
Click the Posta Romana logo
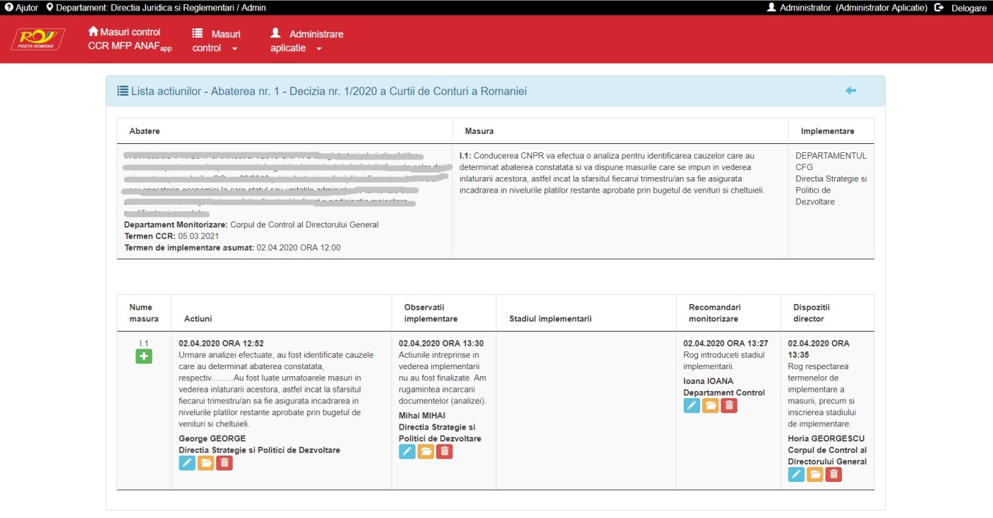[x=38, y=39]
